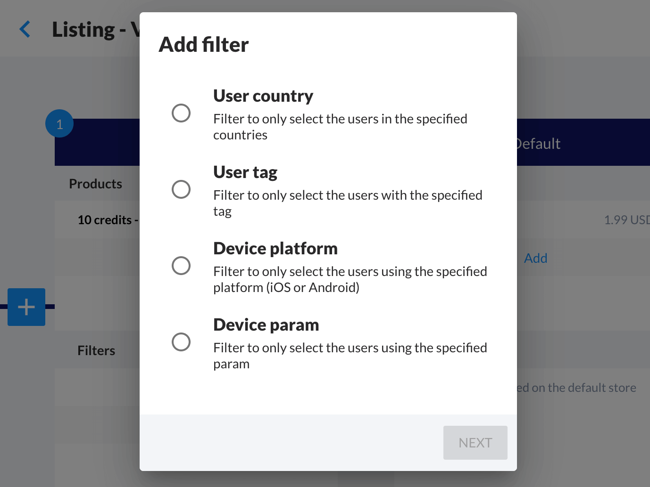Click the Filters section header
This screenshot has width=650, height=487.
coord(96,350)
